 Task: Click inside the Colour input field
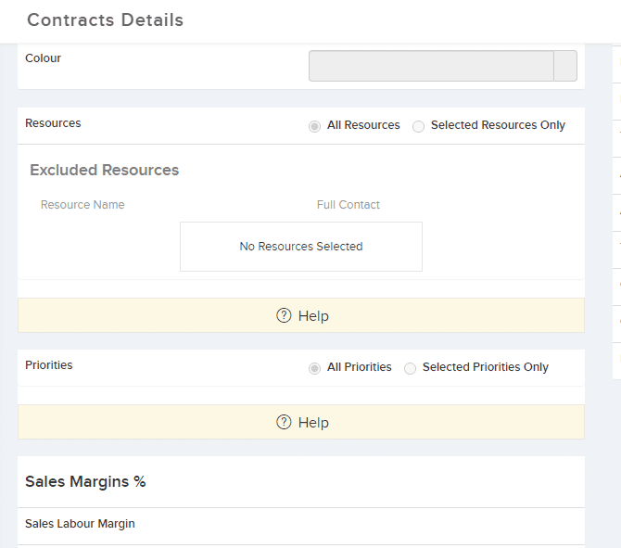pos(431,66)
